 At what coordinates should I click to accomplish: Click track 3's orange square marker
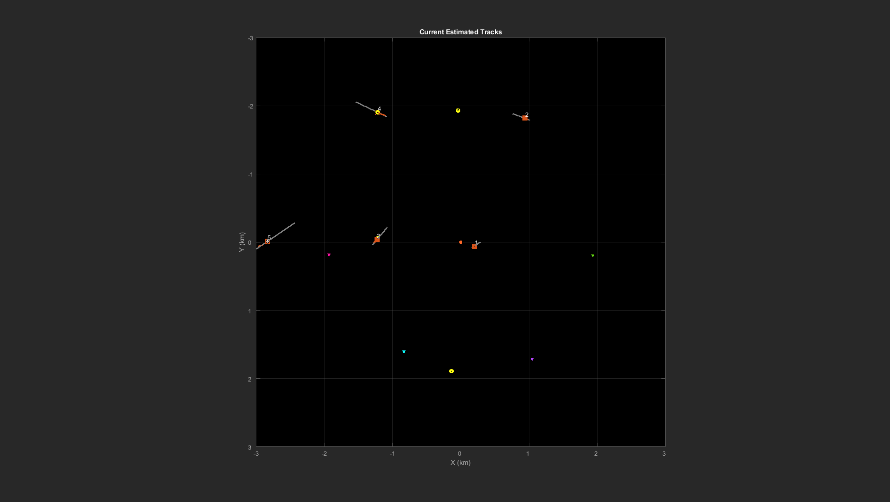tap(377, 240)
